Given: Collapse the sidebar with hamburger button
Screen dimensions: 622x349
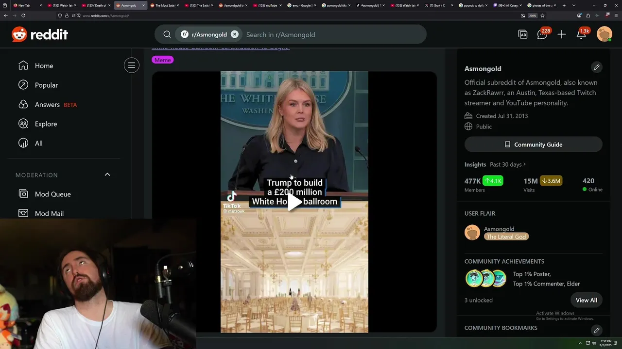Looking at the screenshot, I should 131,65.
